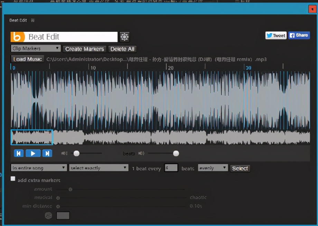Open Beat Edit settings gear

tap(124, 37)
